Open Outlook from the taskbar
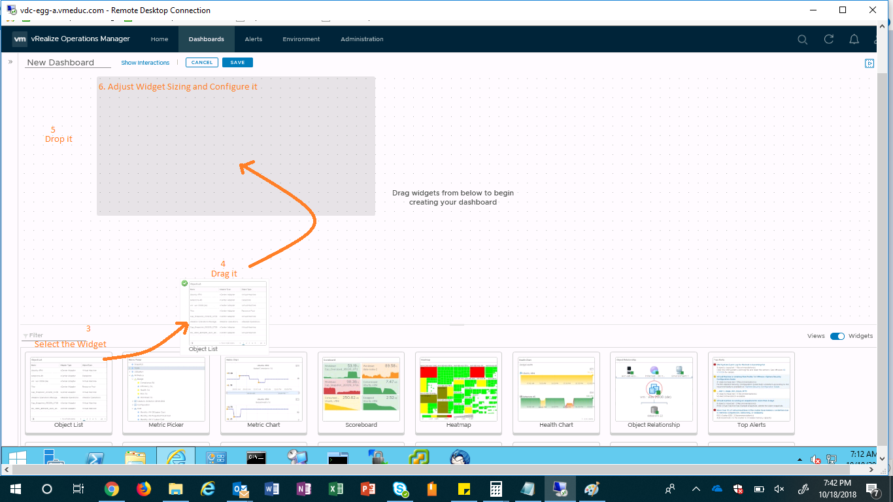This screenshot has height=502, width=893. (239, 488)
